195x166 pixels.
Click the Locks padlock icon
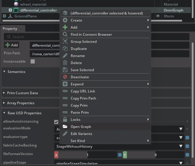point(65,120)
